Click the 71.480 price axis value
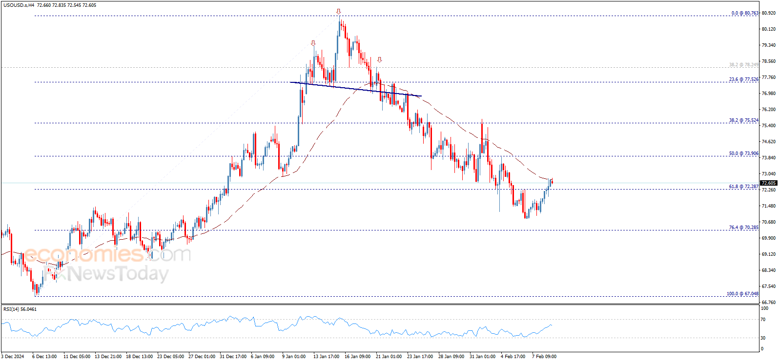The image size is (779, 362). [x=769, y=206]
